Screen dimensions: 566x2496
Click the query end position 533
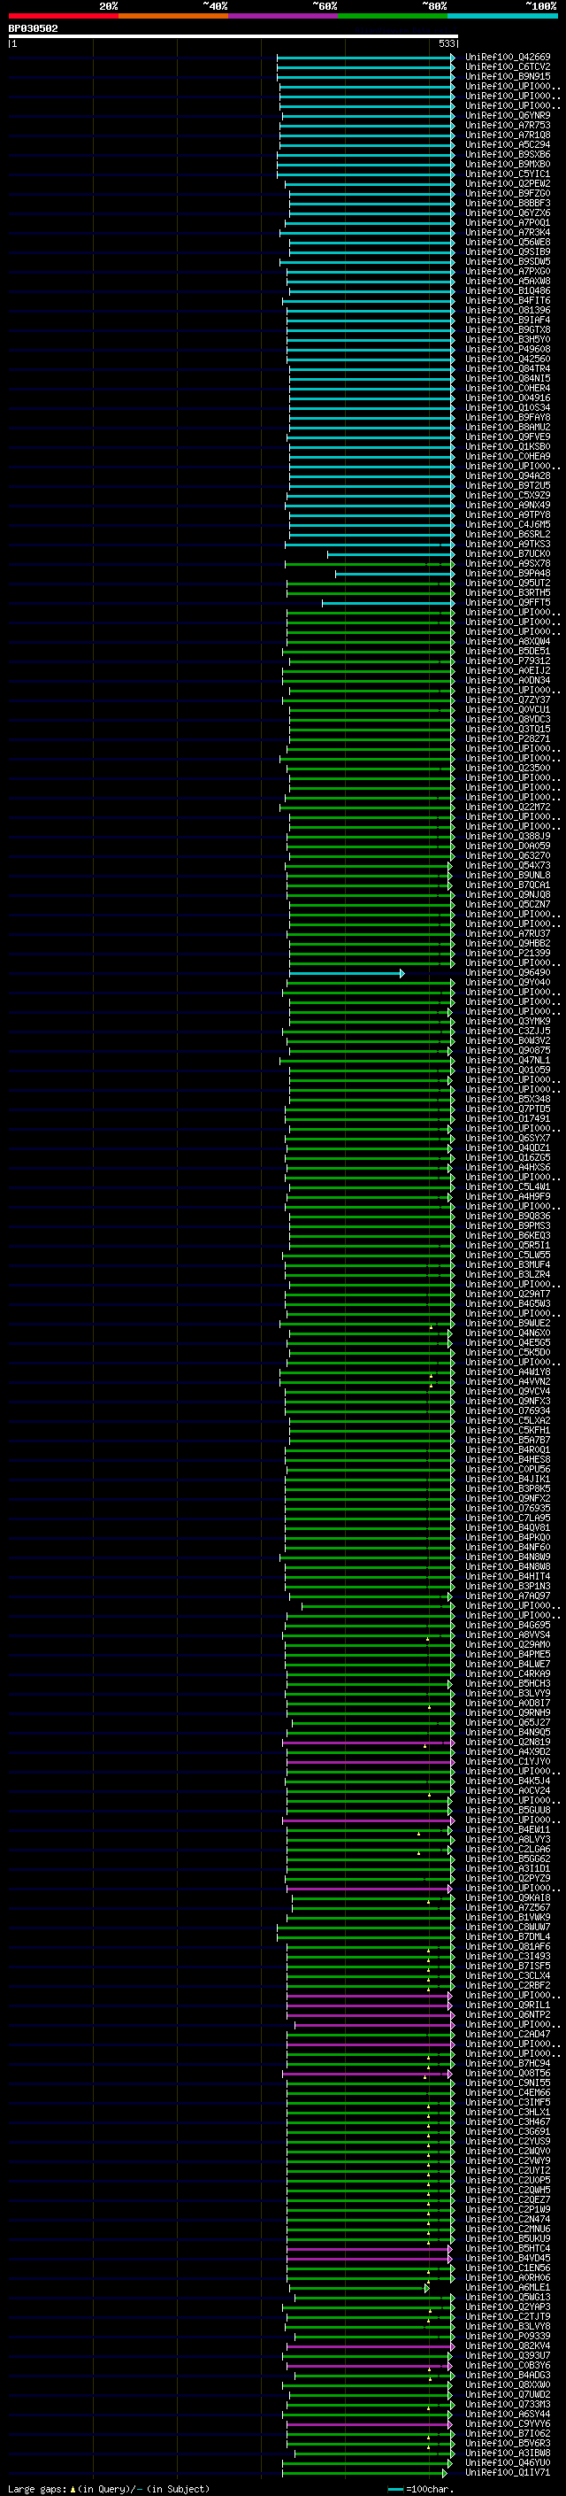[x=446, y=43]
